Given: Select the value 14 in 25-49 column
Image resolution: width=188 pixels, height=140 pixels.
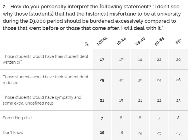Looking at the screenshot, I should tap(140, 60).
